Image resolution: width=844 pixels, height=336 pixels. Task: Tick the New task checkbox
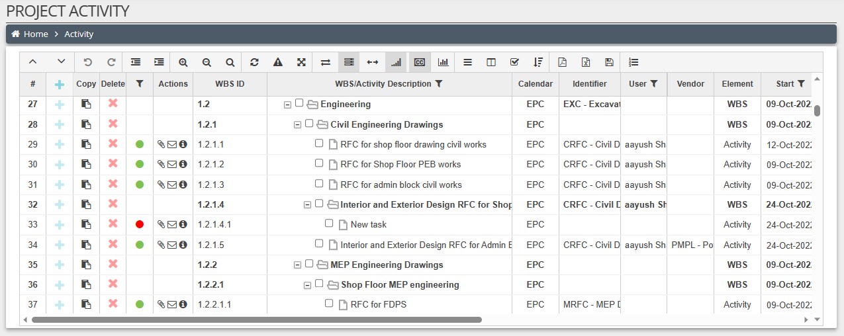329,224
